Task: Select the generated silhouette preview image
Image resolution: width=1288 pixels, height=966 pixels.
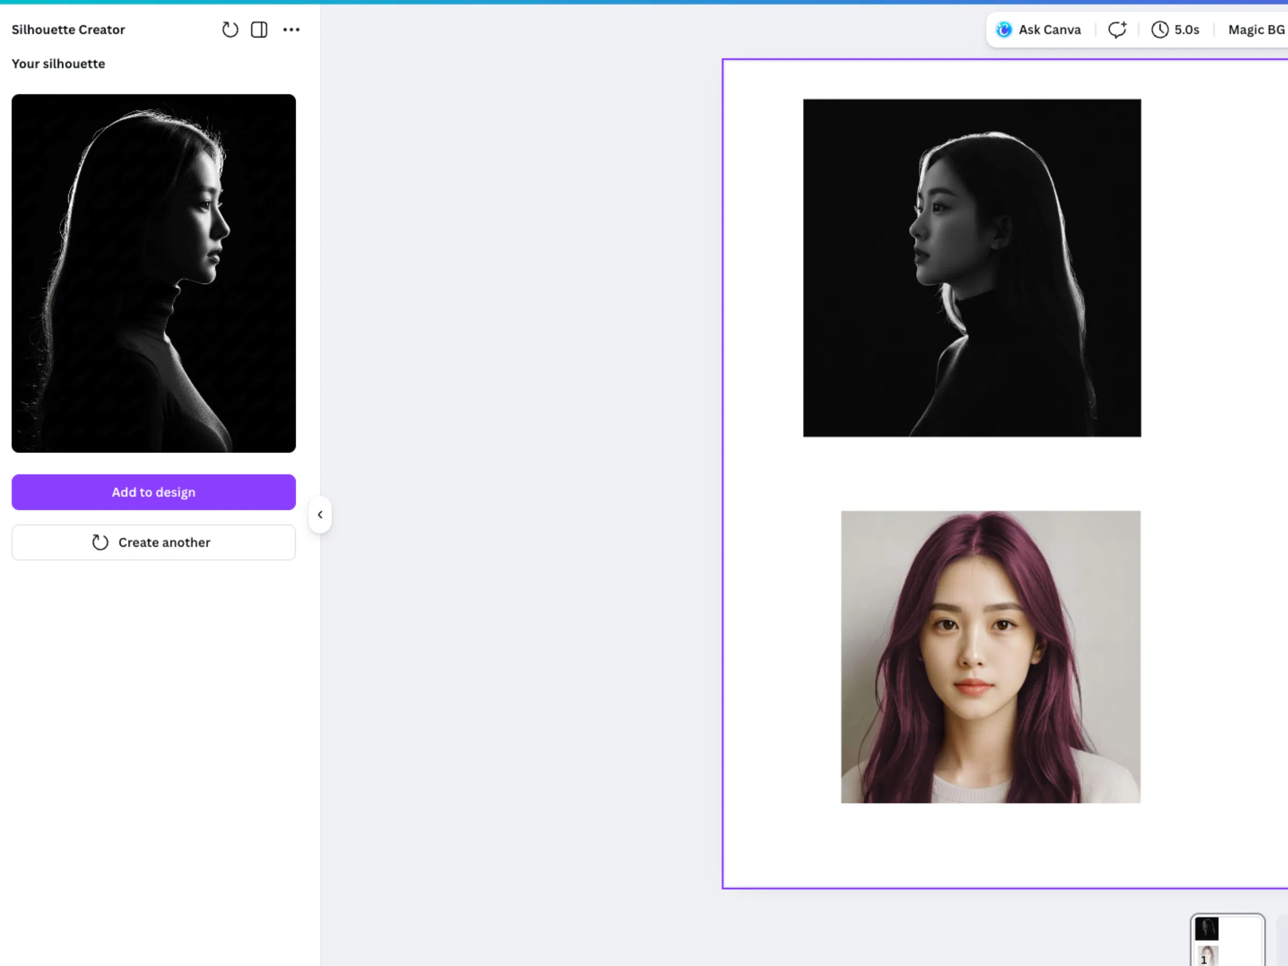Action: [153, 274]
